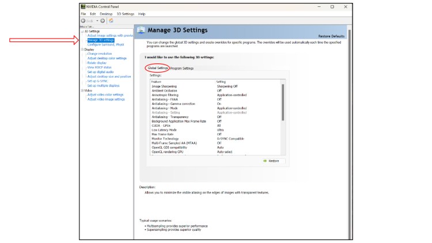Collapse the Display tree node
432x243 pixels.
82,50
